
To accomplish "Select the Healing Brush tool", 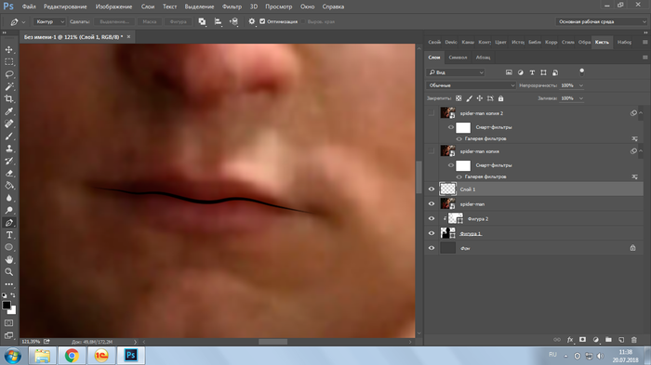I will [8, 124].
